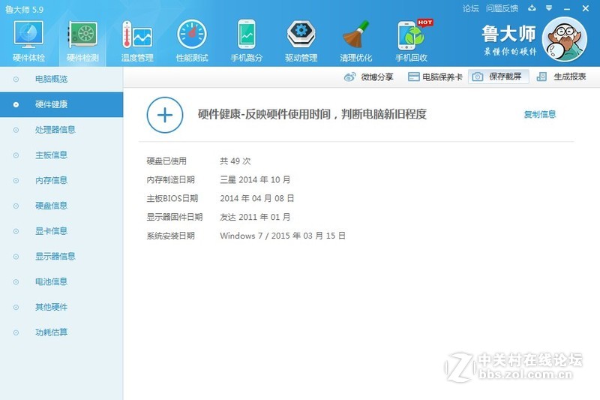The height and width of the screenshot is (400, 600).
Task: Click the Windows 7 install date value
Action: pyautogui.click(x=283, y=236)
